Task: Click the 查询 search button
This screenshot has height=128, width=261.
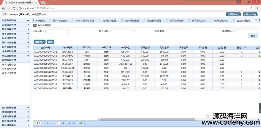Action: [x=253, y=36]
